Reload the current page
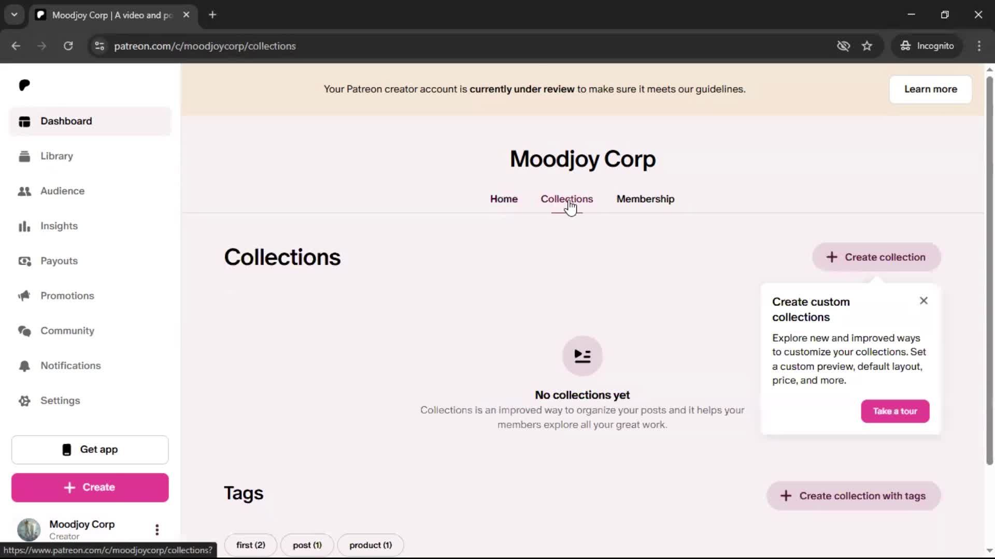Viewport: 995px width, 559px height. click(x=68, y=46)
